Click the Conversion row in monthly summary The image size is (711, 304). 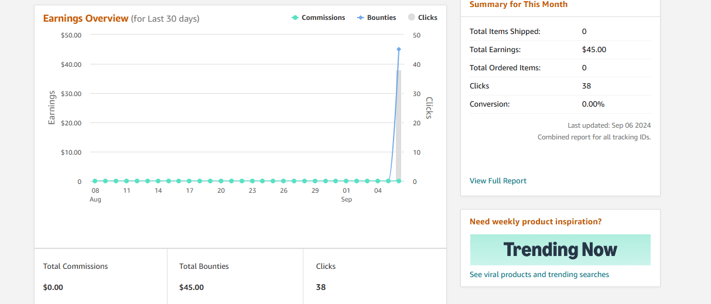(x=559, y=104)
